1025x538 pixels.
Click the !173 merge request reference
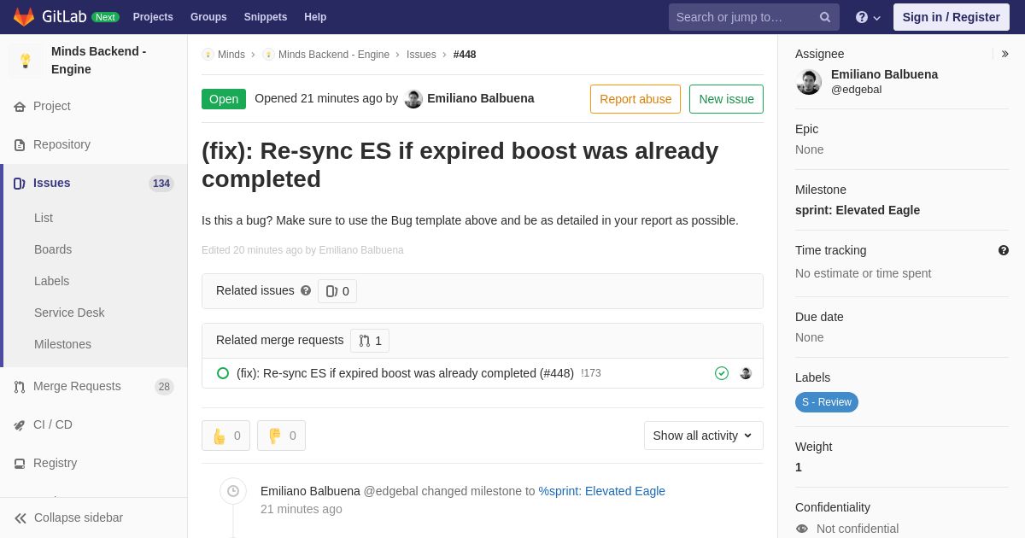(591, 373)
